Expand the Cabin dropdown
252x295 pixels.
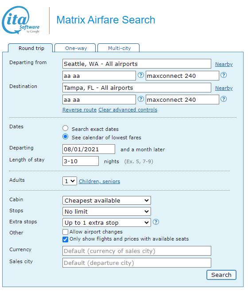tap(107, 200)
